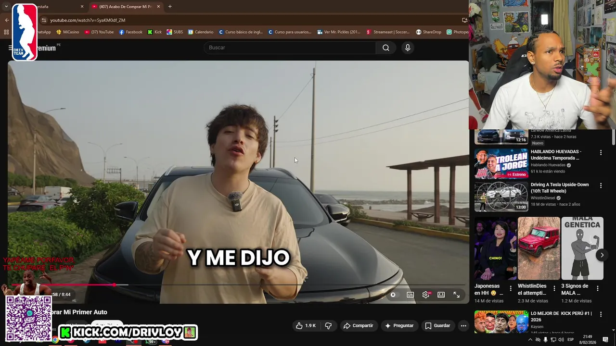Activate voice search microphone
The image size is (616, 346).
point(408,48)
